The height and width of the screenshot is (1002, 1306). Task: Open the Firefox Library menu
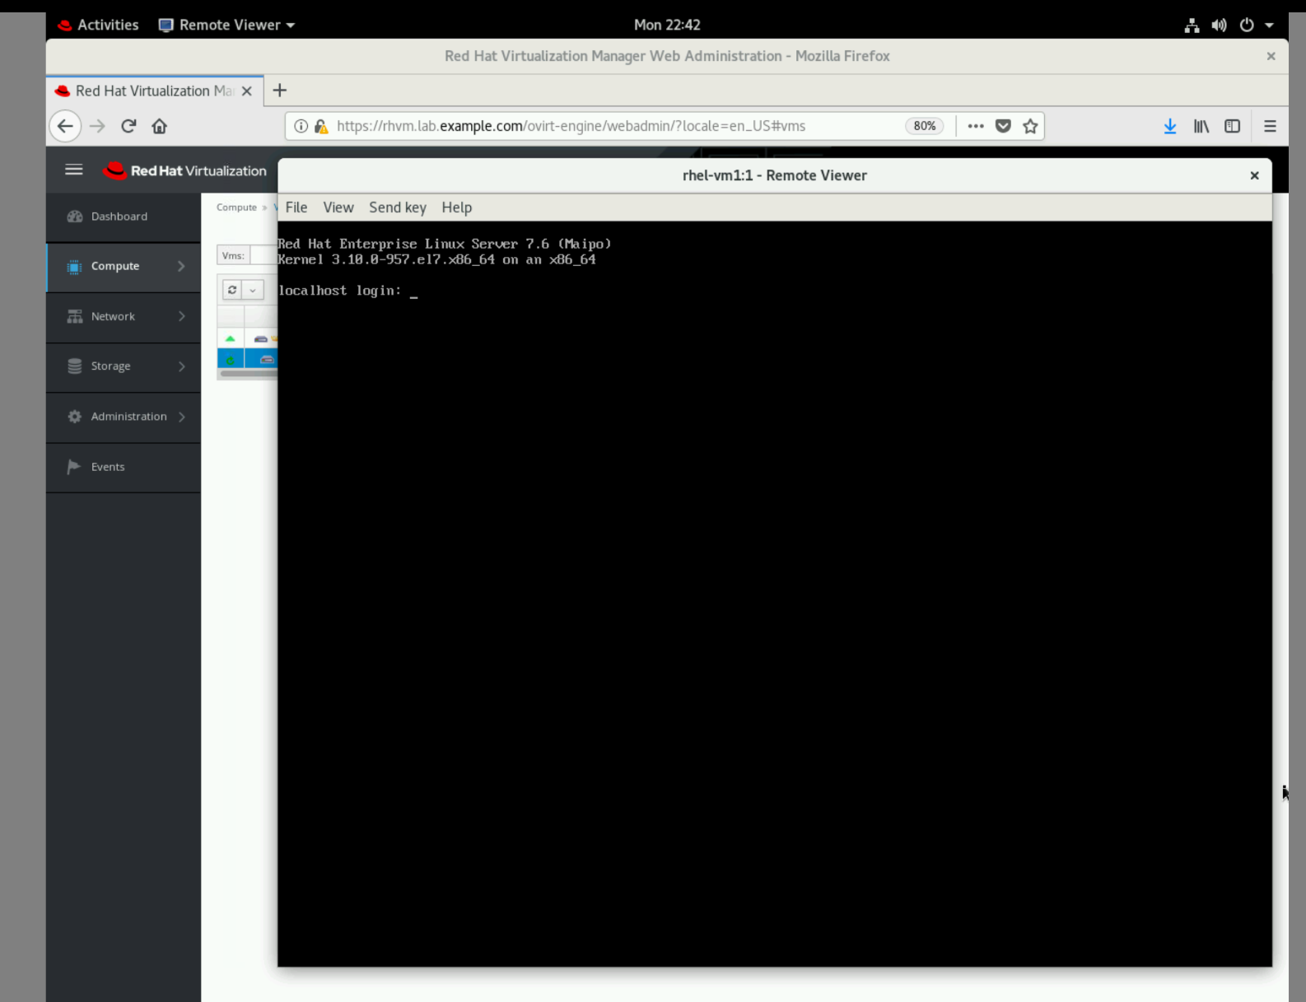[x=1201, y=126]
